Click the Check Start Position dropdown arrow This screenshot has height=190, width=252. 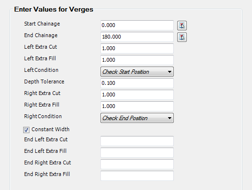[x=169, y=72]
